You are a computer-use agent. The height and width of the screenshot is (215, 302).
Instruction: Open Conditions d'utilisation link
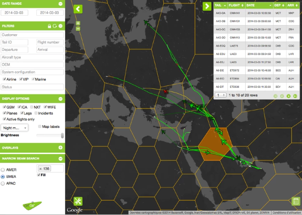287,212
